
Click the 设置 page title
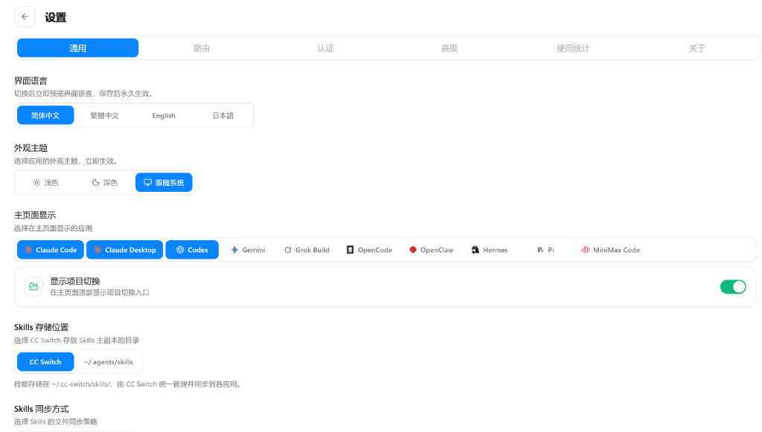tap(55, 18)
